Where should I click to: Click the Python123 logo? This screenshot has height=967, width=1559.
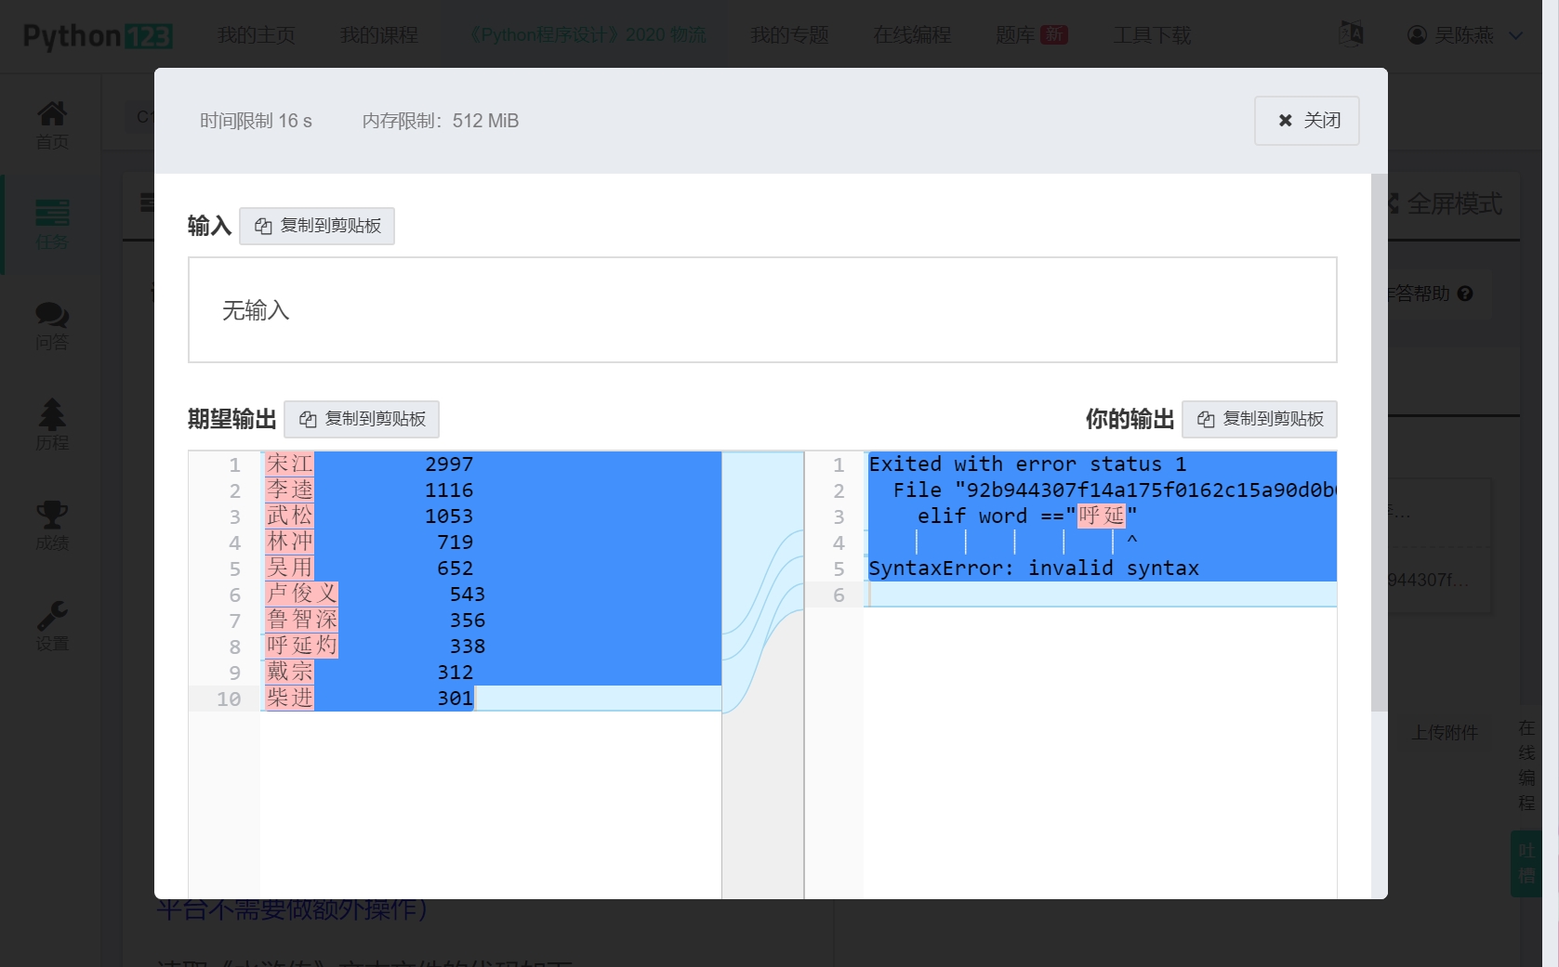[x=98, y=35]
